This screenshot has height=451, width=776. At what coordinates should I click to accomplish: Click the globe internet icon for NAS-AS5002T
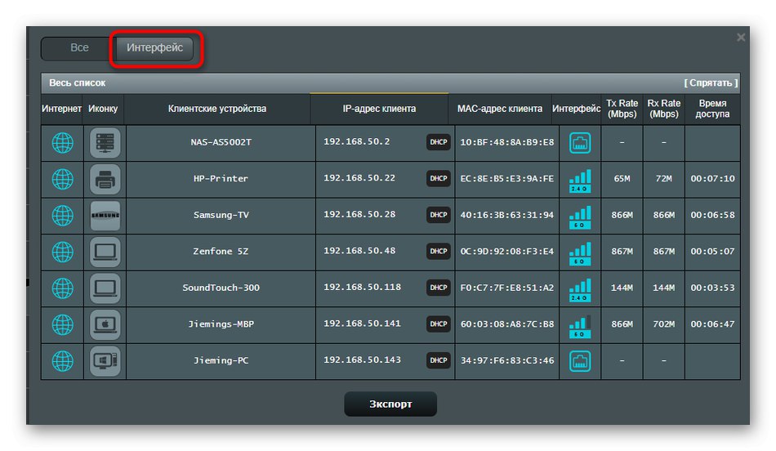62,143
